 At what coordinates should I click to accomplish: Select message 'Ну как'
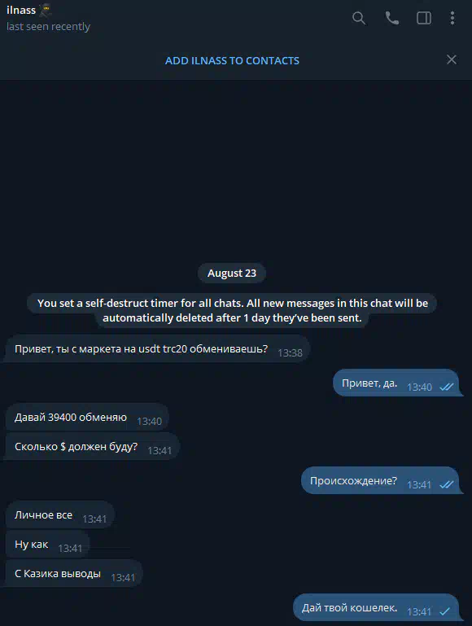tap(47, 544)
